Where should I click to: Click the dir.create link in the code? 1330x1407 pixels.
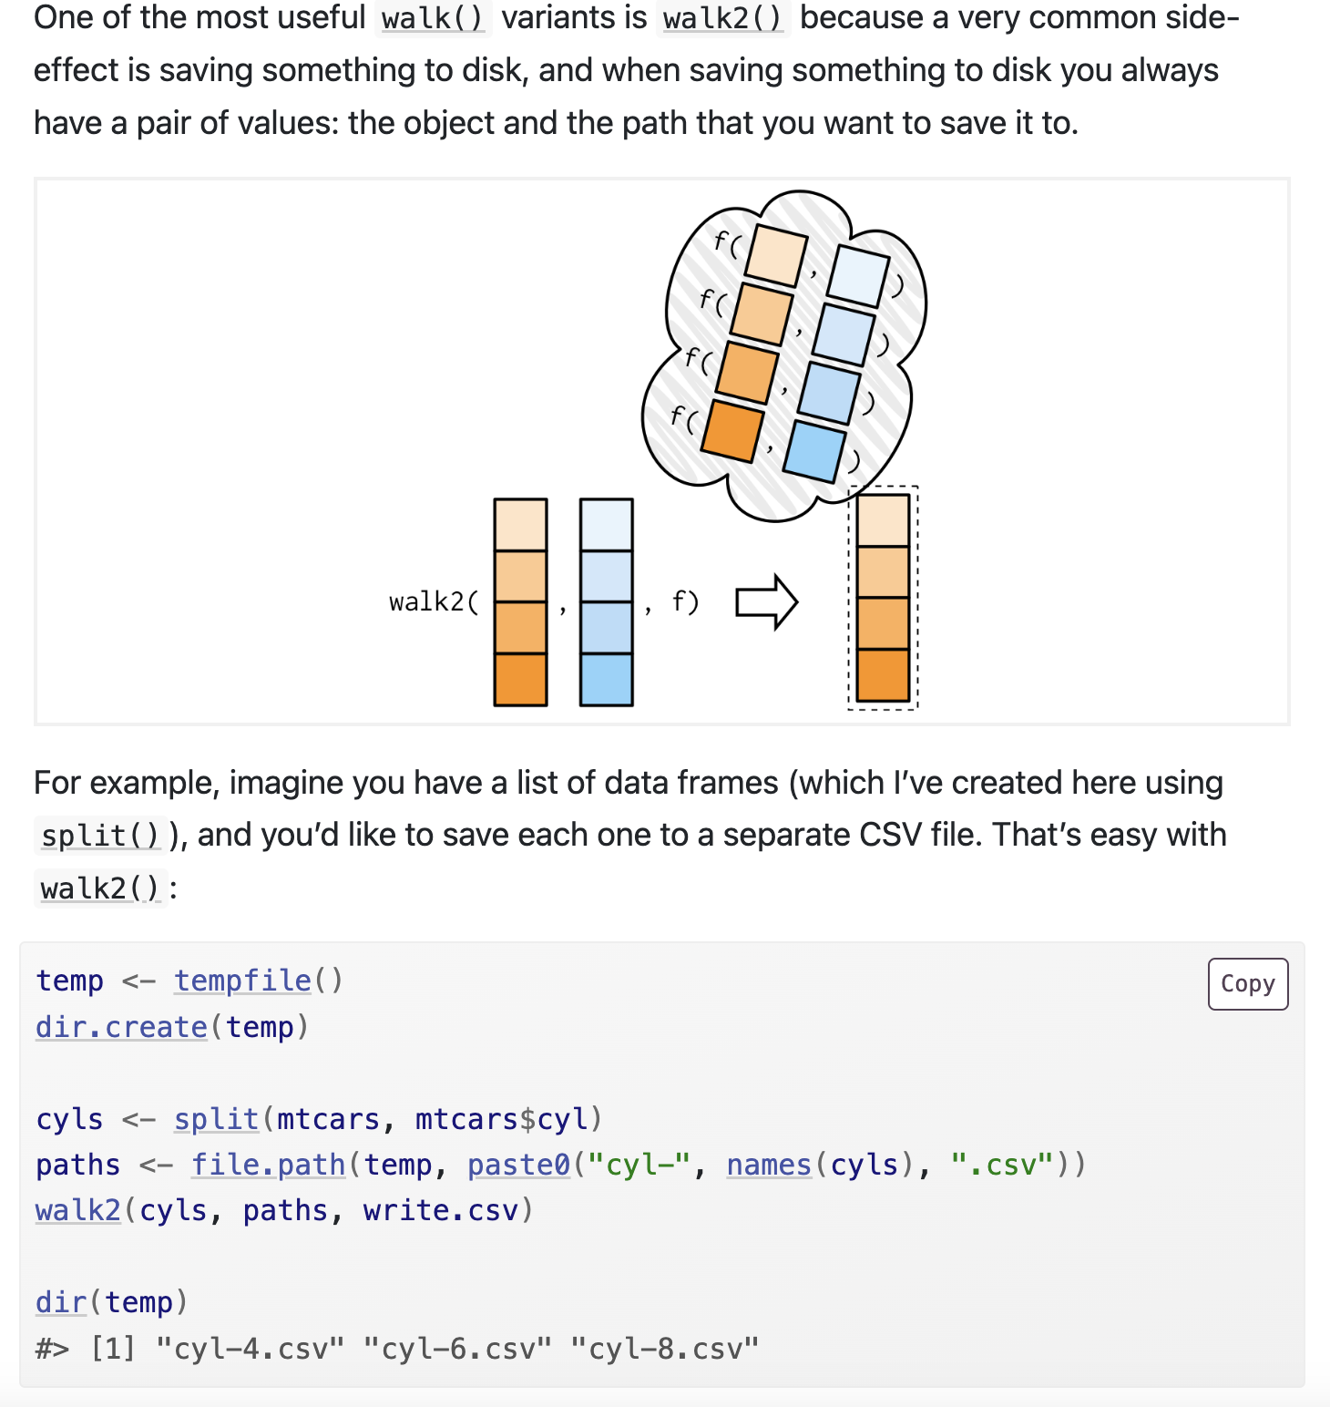[x=121, y=1027]
